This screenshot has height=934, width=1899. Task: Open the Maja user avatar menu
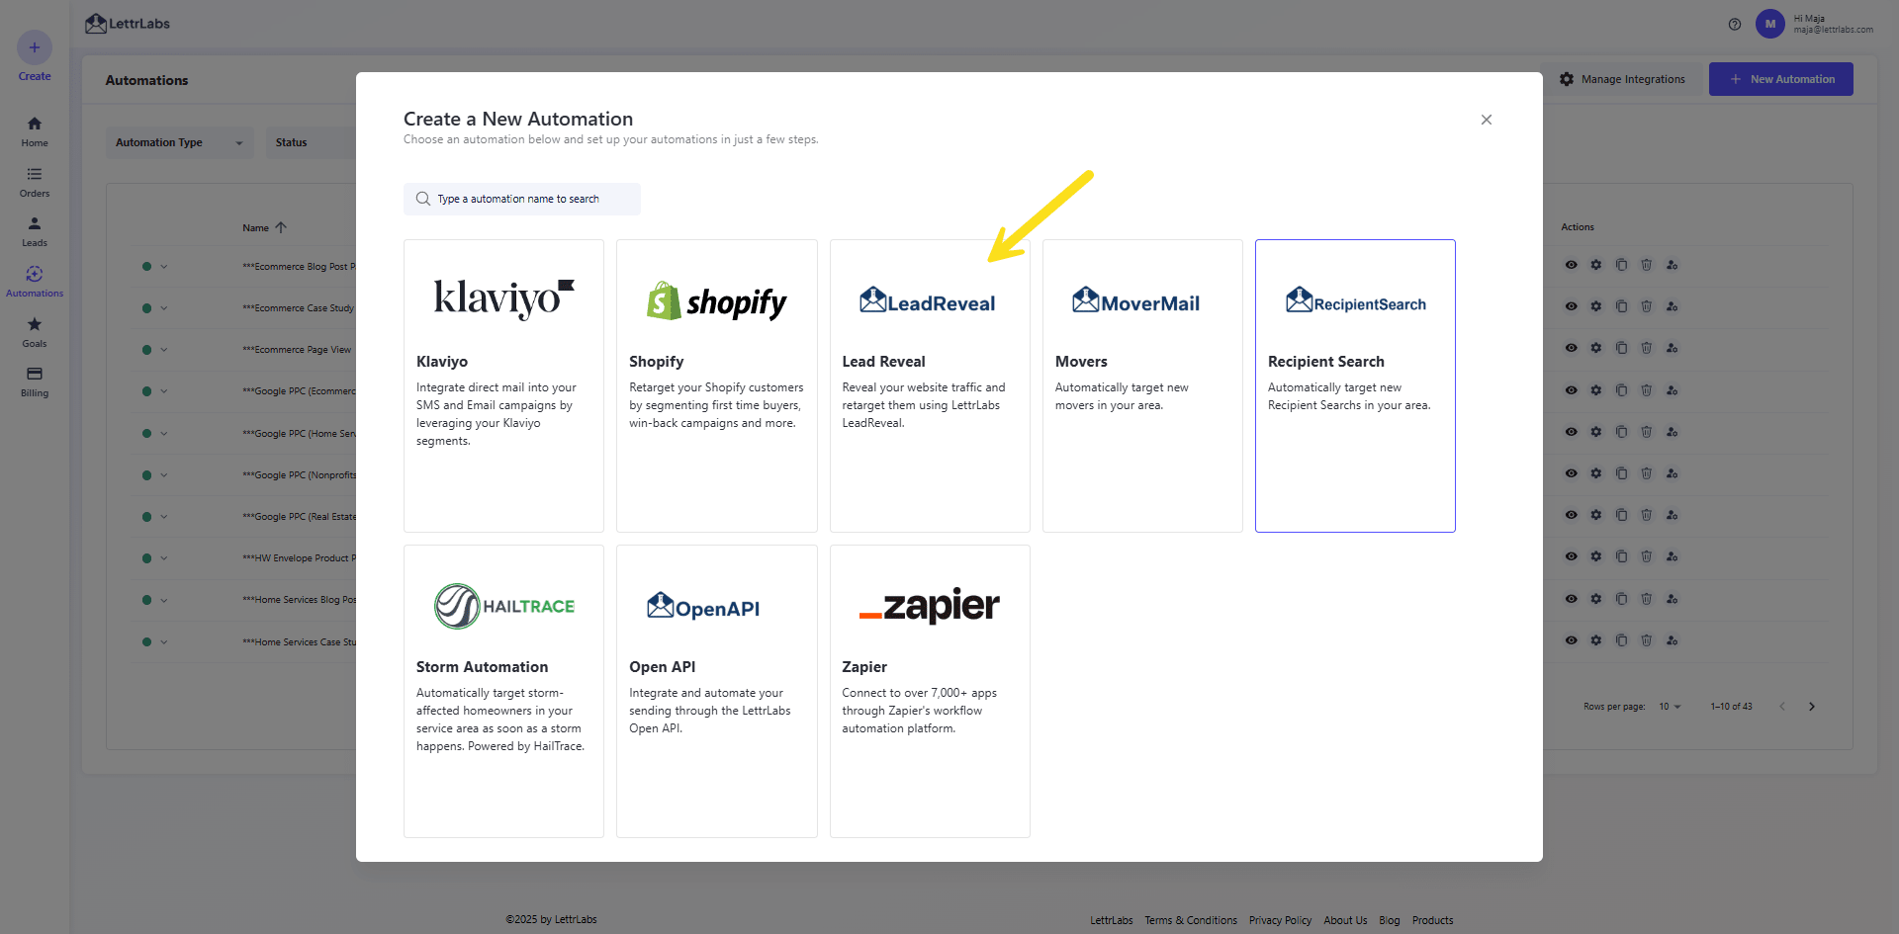[1769, 24]
